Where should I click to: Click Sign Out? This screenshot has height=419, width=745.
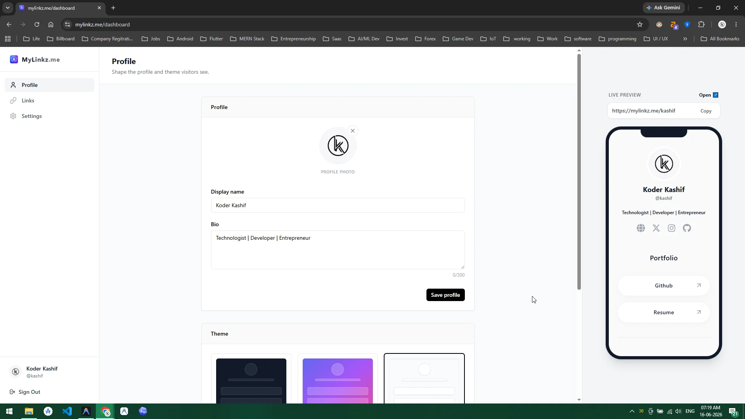[25, 392]
